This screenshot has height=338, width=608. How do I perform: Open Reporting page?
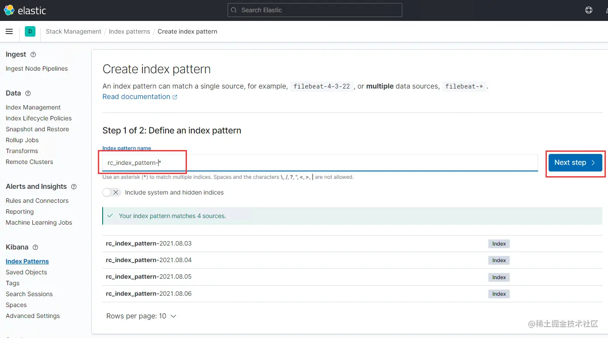tap(20, 212)
